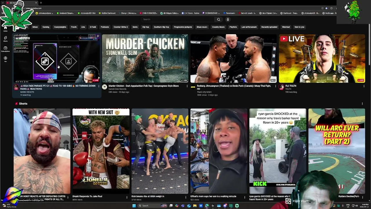Click TOLTN channel avatar
This screenshot has width=371, height=209.
tap(281, 87)
